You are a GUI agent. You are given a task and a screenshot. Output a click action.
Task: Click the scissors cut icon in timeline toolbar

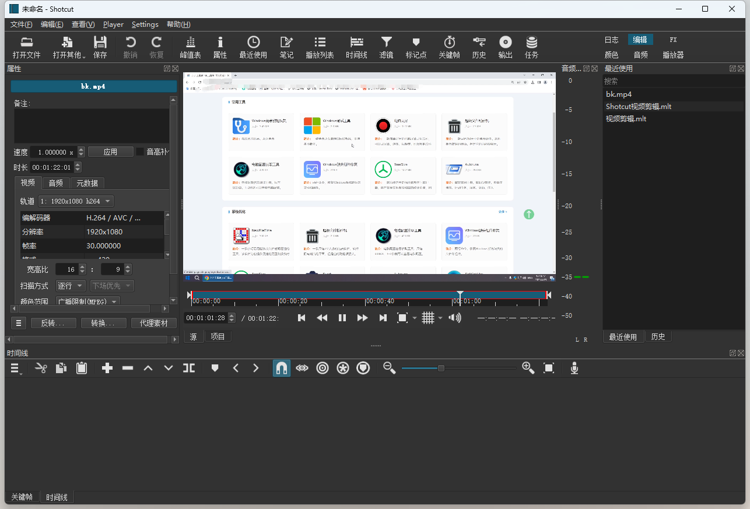click(41, 368)
